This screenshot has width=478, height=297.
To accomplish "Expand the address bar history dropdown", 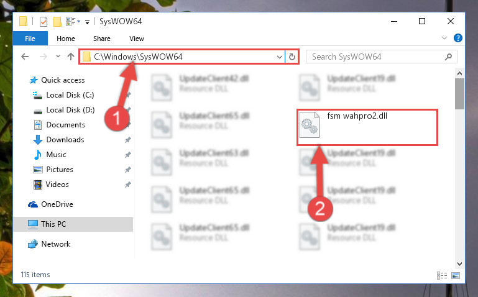I will (279, 57).
